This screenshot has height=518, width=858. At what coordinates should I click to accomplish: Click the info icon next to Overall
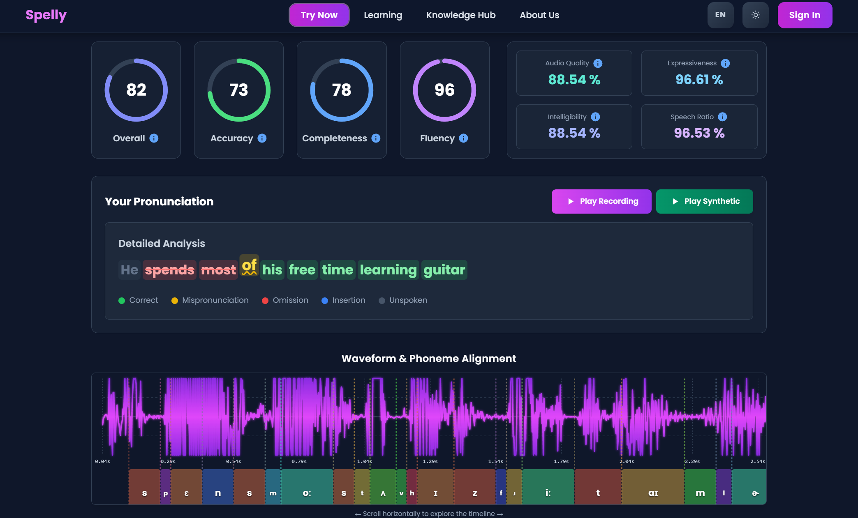click(154, 138)
